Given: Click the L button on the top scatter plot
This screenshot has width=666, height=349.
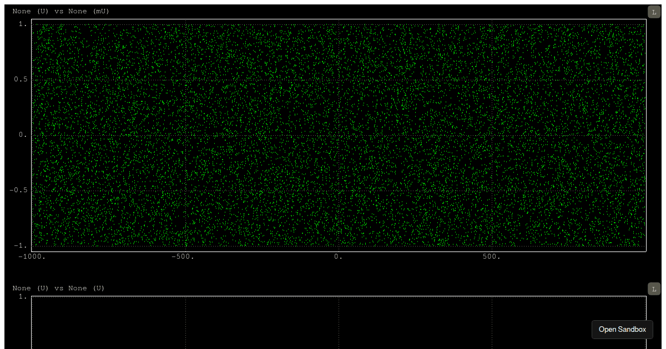Looking at the screenshot, I should click(x=654, y=12).
